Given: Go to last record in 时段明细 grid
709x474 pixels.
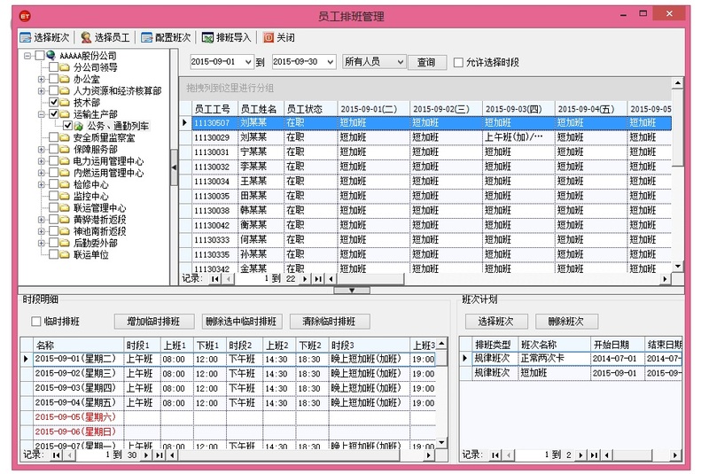Looking at the screenshot, I should coord(160,455).
